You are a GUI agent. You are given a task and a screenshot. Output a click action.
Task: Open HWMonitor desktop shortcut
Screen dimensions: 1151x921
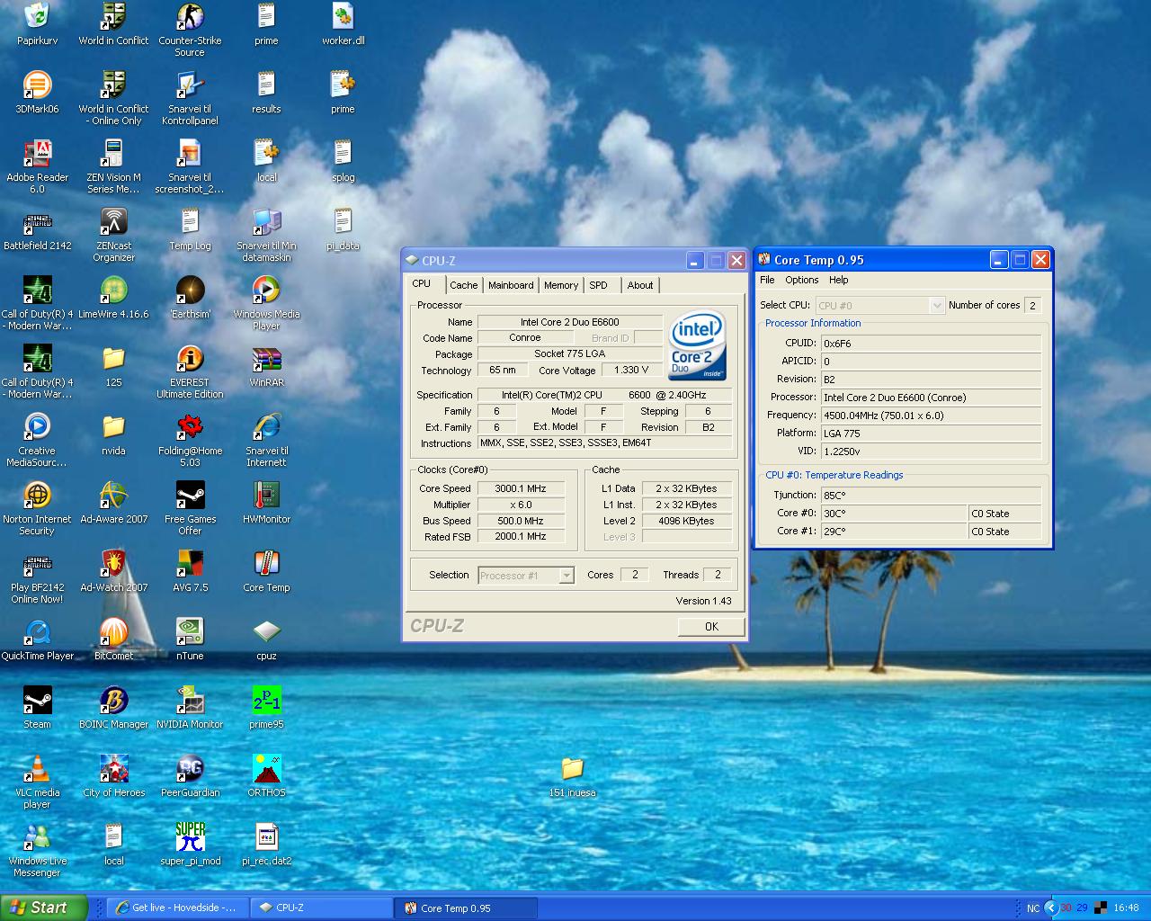pos(266,495)
